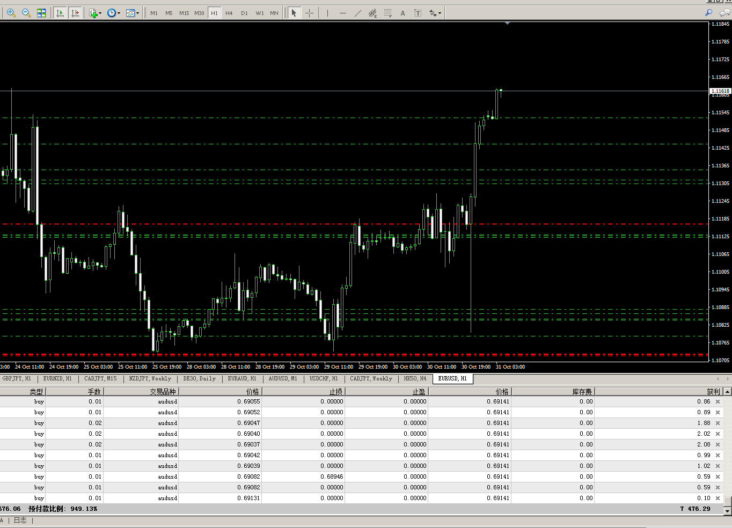
Task: Click the zoom out magnifier icon
Action: point(26,13)
